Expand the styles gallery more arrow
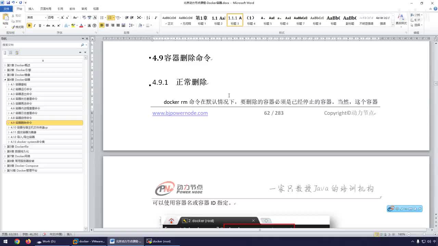This screenshot has width=438, height=246. (392, 25)
